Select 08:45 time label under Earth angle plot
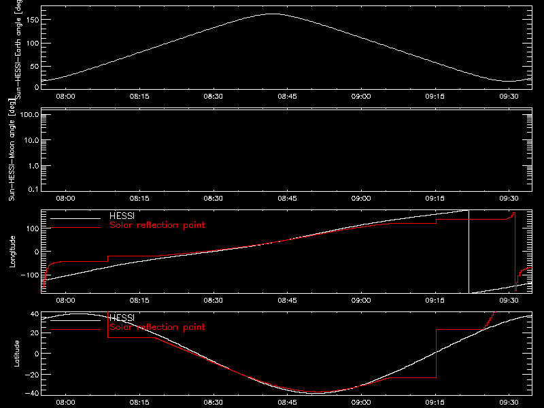The image size is (544, 408). [287, 96]
